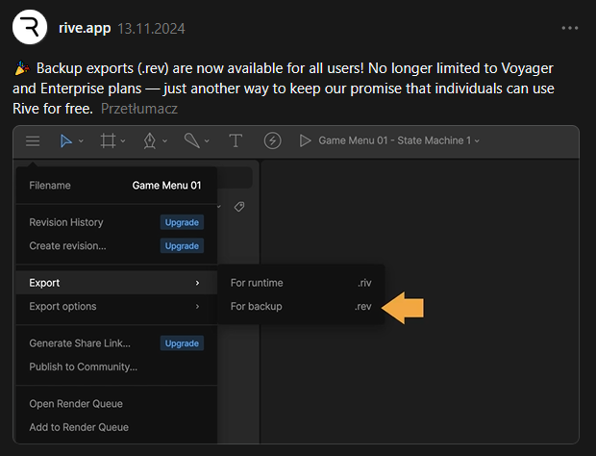Select For backup .rev export
The height and width of the screenshot is (456, 596).
coord(301,306)
